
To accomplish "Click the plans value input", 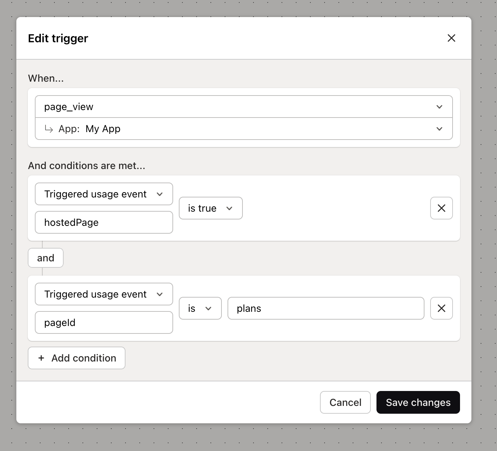I will [x=325, y=308].
